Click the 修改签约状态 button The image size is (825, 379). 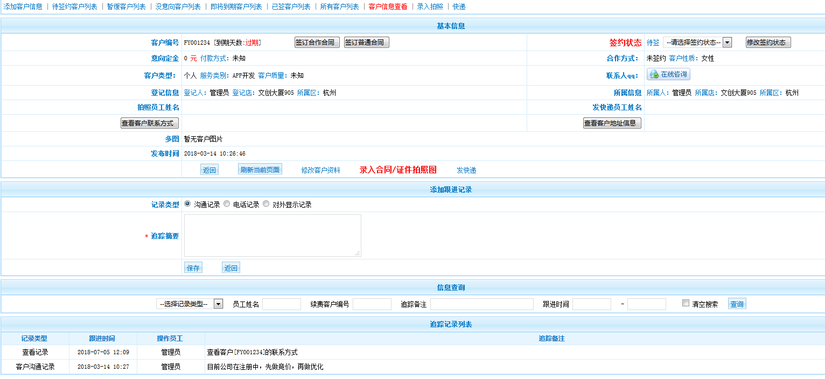click(768, 43)
